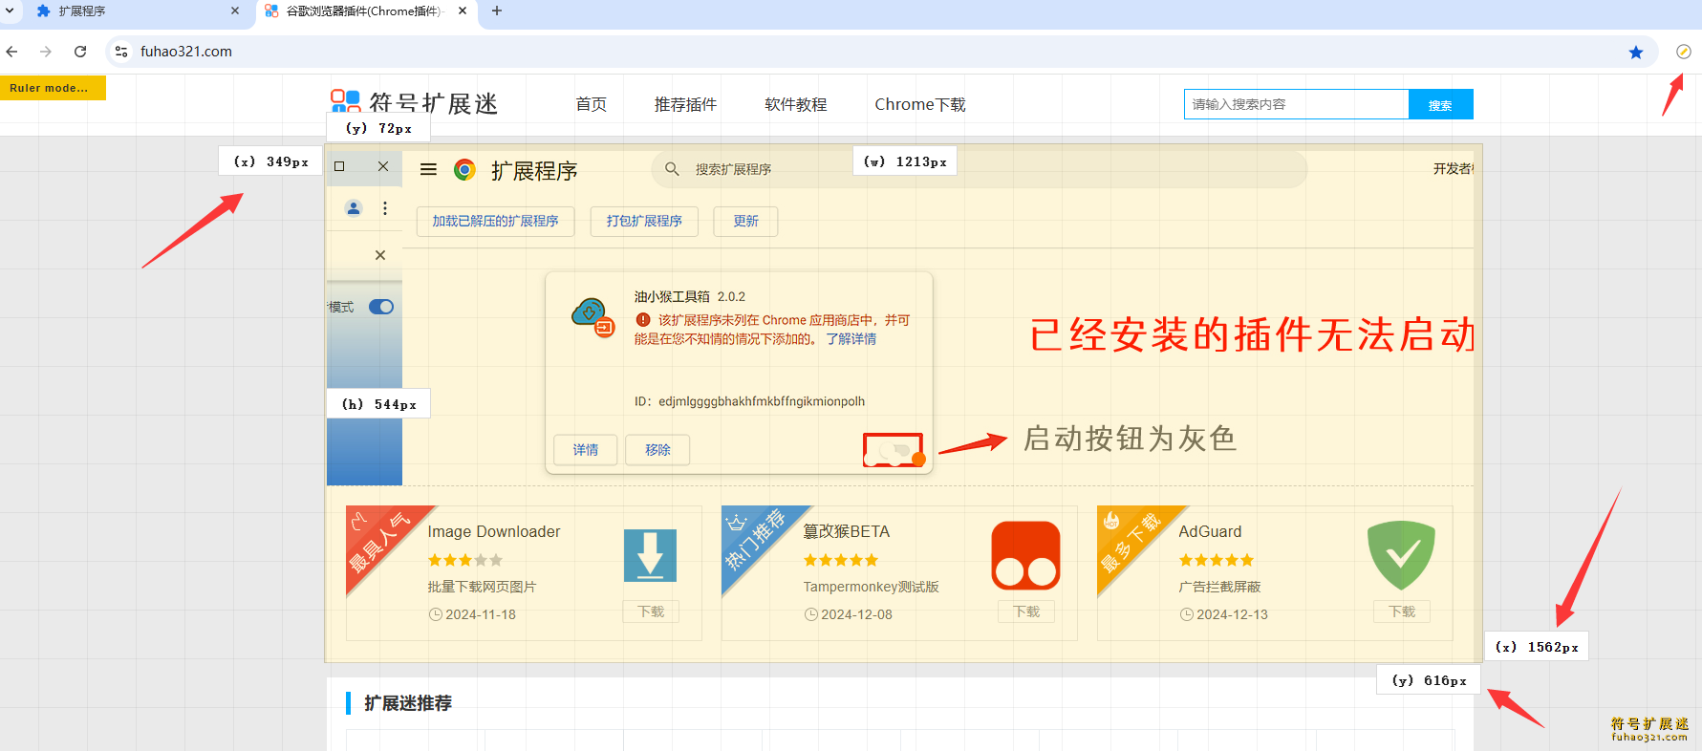Bookmark this page with the star icon

click(1636, 52)
